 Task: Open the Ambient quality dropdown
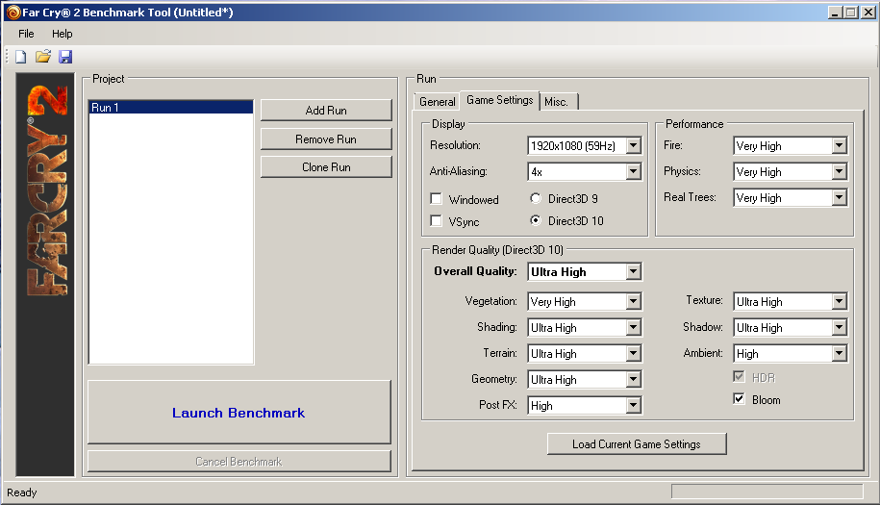coord(791,354)
